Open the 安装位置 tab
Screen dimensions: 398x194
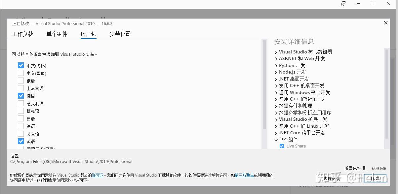point(120,34)
